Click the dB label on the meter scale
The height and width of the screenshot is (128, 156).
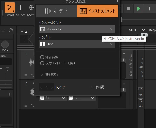pyautogui.click(x=141, y=68)
